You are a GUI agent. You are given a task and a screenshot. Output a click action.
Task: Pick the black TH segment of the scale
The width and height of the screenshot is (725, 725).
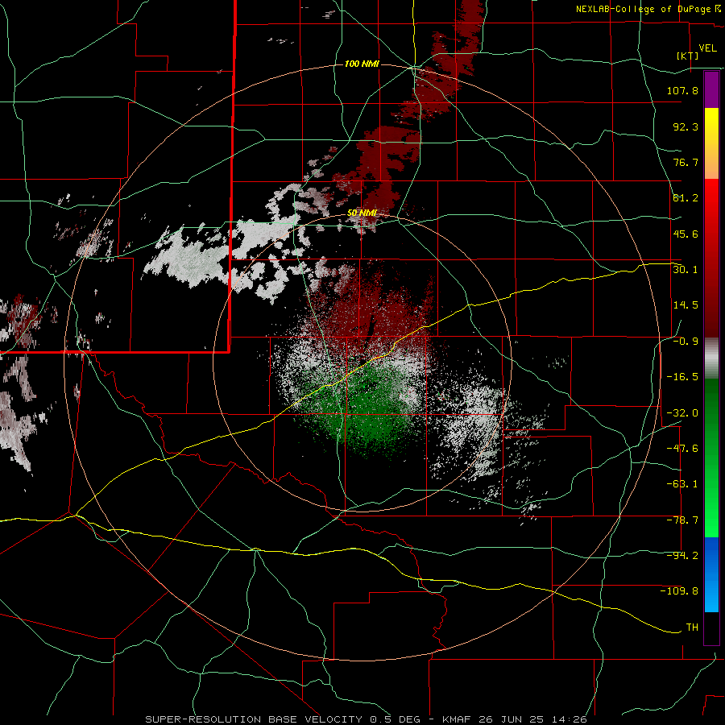[x=711, y=628]
